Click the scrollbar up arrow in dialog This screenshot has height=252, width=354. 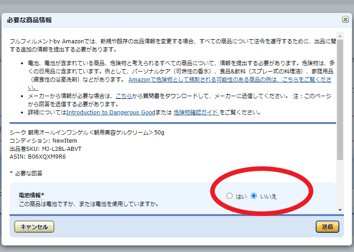[340, 36]
